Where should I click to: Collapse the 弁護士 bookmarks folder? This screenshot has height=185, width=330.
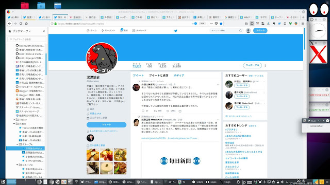[x=14, y=124]
